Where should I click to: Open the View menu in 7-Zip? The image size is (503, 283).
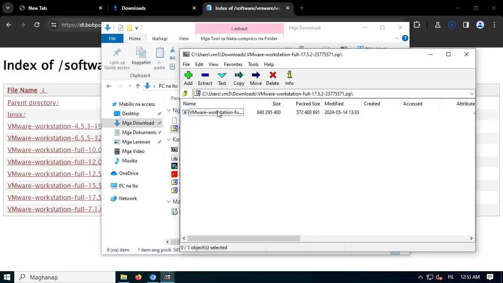click(213, 64)
